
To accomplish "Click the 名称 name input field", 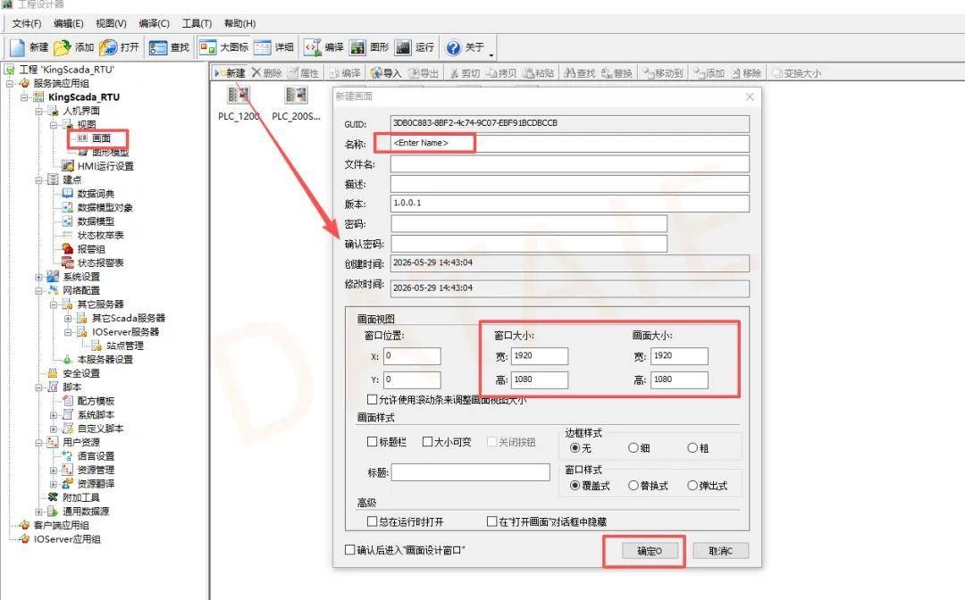I will tap(570, 143).
